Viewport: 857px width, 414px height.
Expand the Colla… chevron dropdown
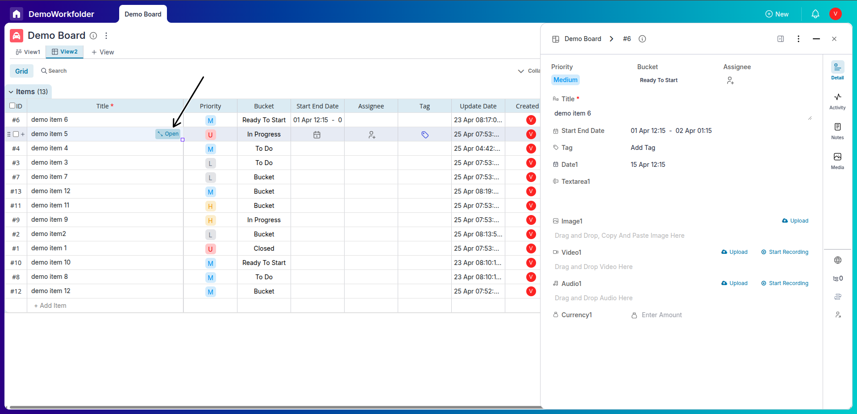(521, 71)
